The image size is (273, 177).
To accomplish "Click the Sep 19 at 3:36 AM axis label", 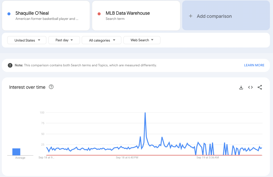I will pos(208,158).
